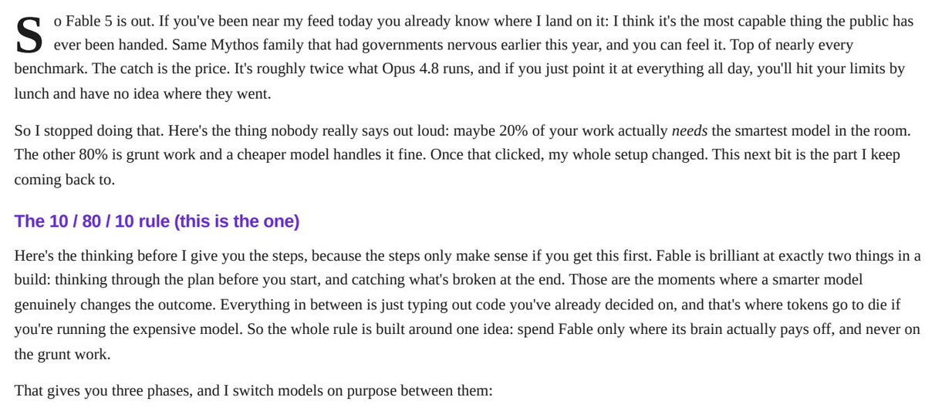Click the purple "The 10 / 80 / 10 rule" heading

point(157,221)
